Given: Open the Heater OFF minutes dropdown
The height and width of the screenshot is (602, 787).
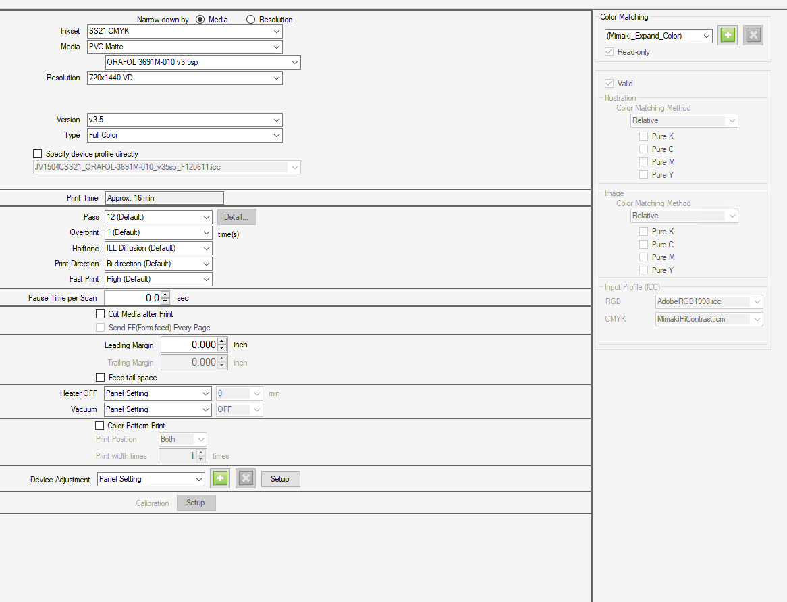Looking at the screenshot, I should coord(240,393).
